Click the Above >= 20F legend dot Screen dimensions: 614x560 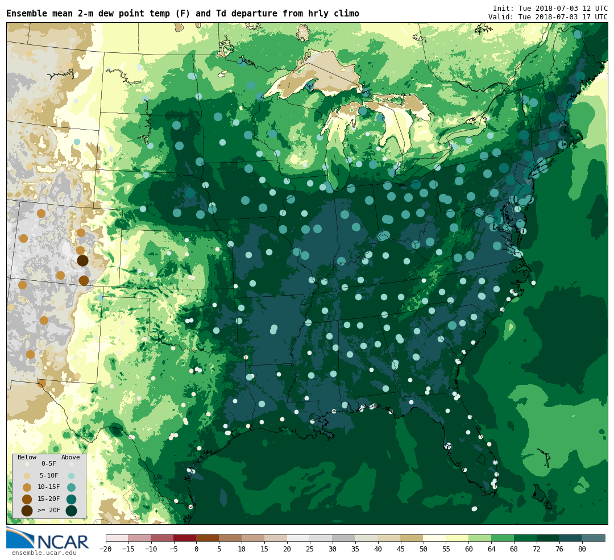[x=71, y=511]
